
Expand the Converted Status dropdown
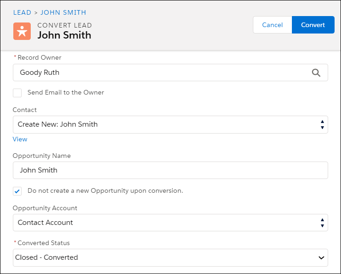click(x=170, y=257)
